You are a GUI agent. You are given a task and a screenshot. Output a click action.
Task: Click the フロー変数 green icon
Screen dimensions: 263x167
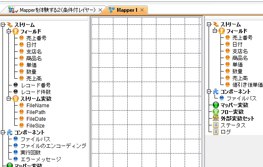[x=216, y=111]
